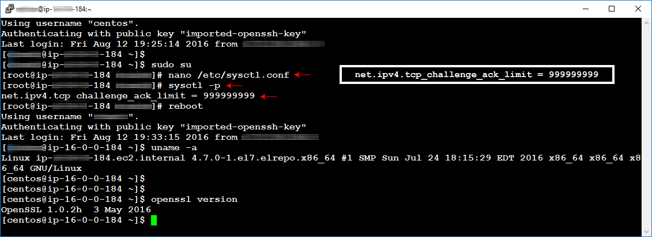The width and height of the screenshot is (652, 237).
Task: Close the PuTTY session window
Action: (638, 9)
